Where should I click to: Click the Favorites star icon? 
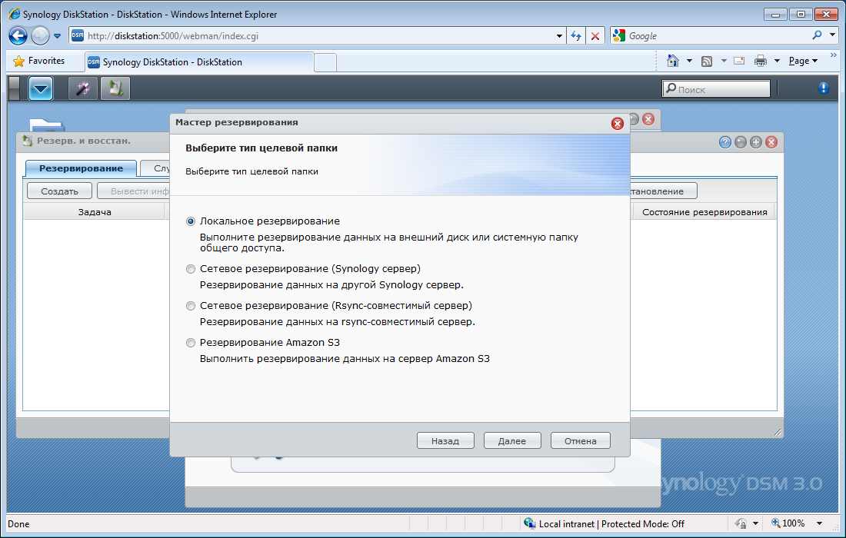click(x=19, y=61)
